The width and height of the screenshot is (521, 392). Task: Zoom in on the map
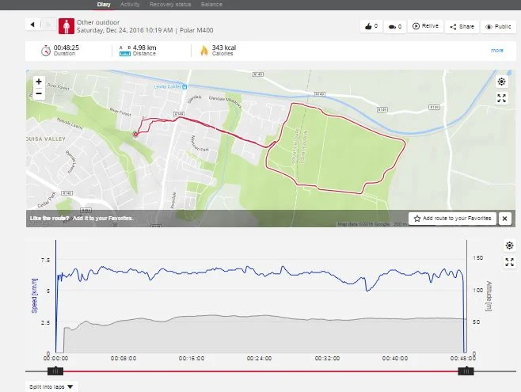(x=39, y=82)
